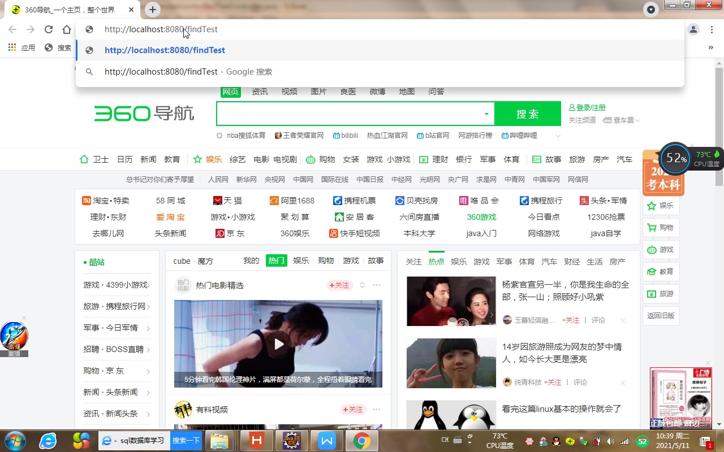Collapse the 热门电影精选 card arrows
The height and width of the screenshot is (452, 724).
tap(363, 285)
